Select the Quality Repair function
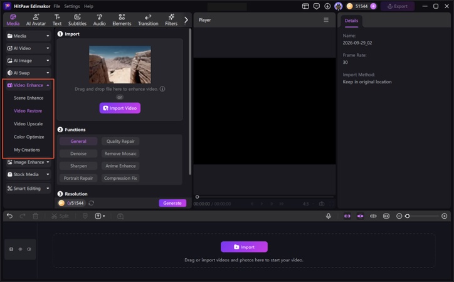The width and height of the screenshot is (454, 282). [x=120, y=141]
